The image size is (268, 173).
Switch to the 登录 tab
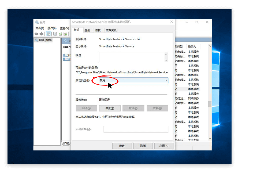click(x=88, y=30)
